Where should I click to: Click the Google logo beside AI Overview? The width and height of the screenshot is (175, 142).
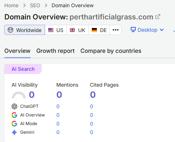[x=14, y=115]
